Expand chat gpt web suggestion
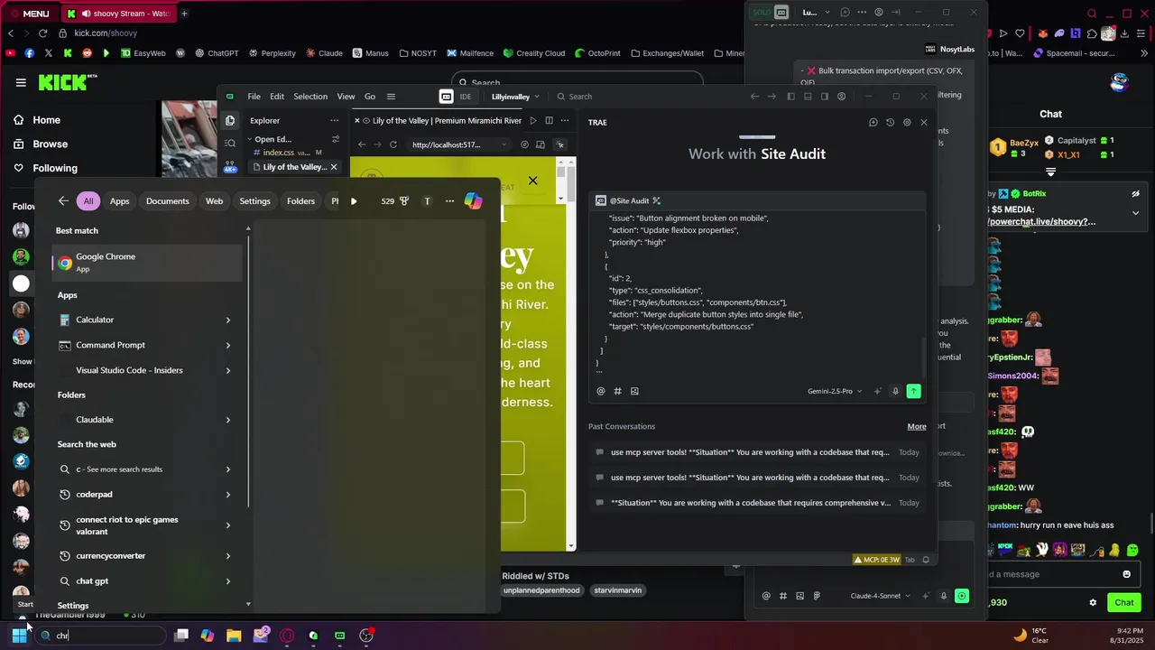 click(x=227, y=581)
